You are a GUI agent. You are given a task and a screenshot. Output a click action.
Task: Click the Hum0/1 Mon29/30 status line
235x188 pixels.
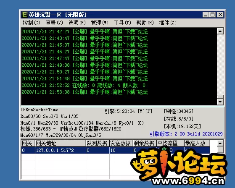click(x=82, y=123)
